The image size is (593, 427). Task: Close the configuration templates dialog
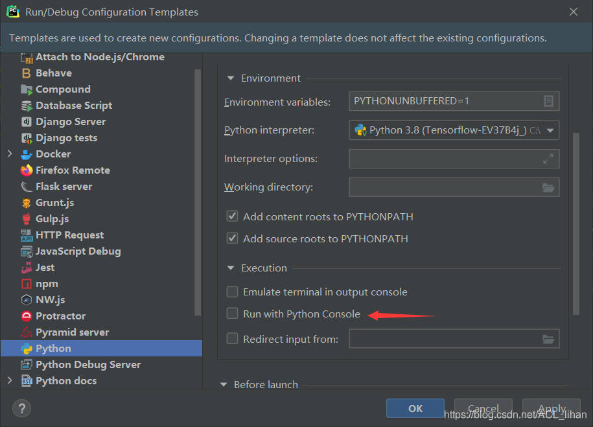pyautogui.click(x=574, y=12)
